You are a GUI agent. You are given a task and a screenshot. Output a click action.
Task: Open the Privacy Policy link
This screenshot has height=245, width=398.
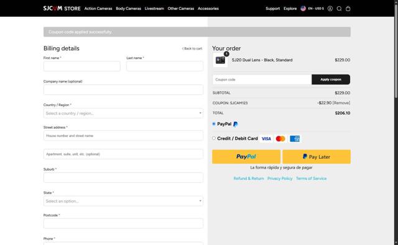click(x=280, y=179)
